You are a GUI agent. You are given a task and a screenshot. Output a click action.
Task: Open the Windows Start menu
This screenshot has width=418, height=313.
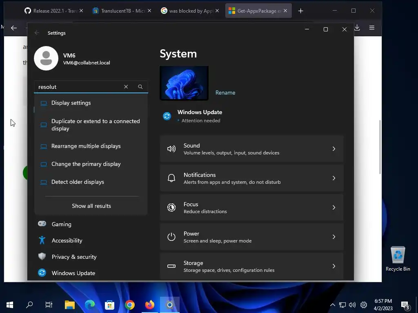tap(10, 305)
